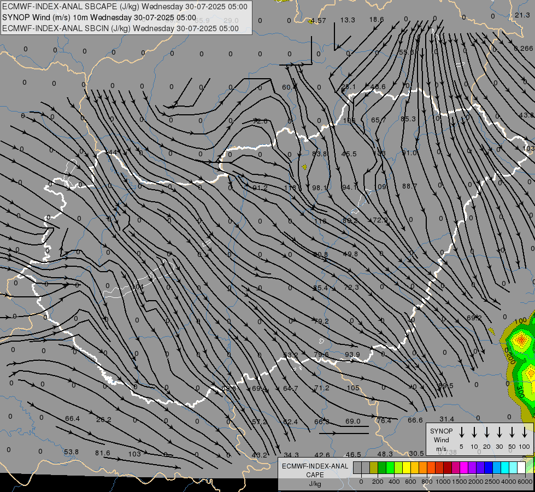535x492 pixels.
Task: Click the map value 244
Action: tap(110, 153)
